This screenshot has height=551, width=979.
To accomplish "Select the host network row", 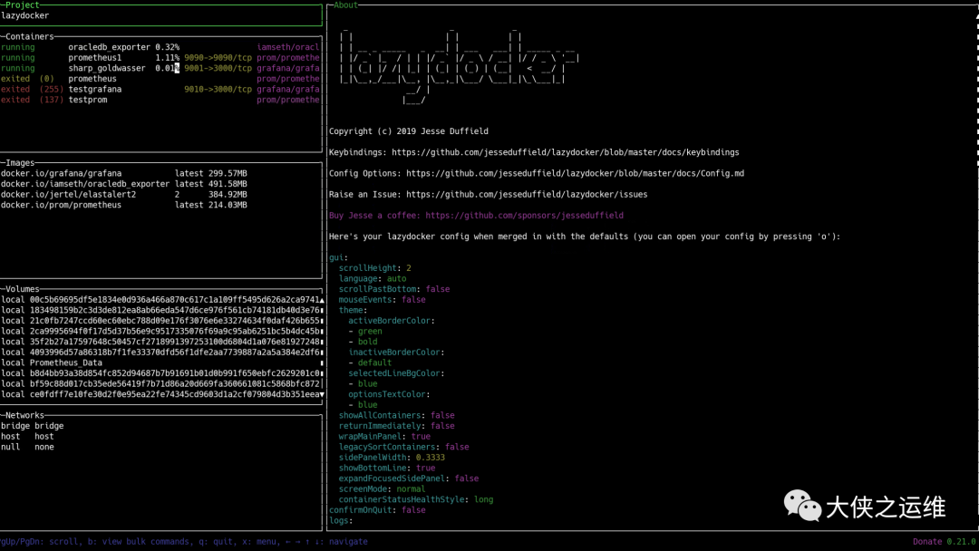I will 27,436.
